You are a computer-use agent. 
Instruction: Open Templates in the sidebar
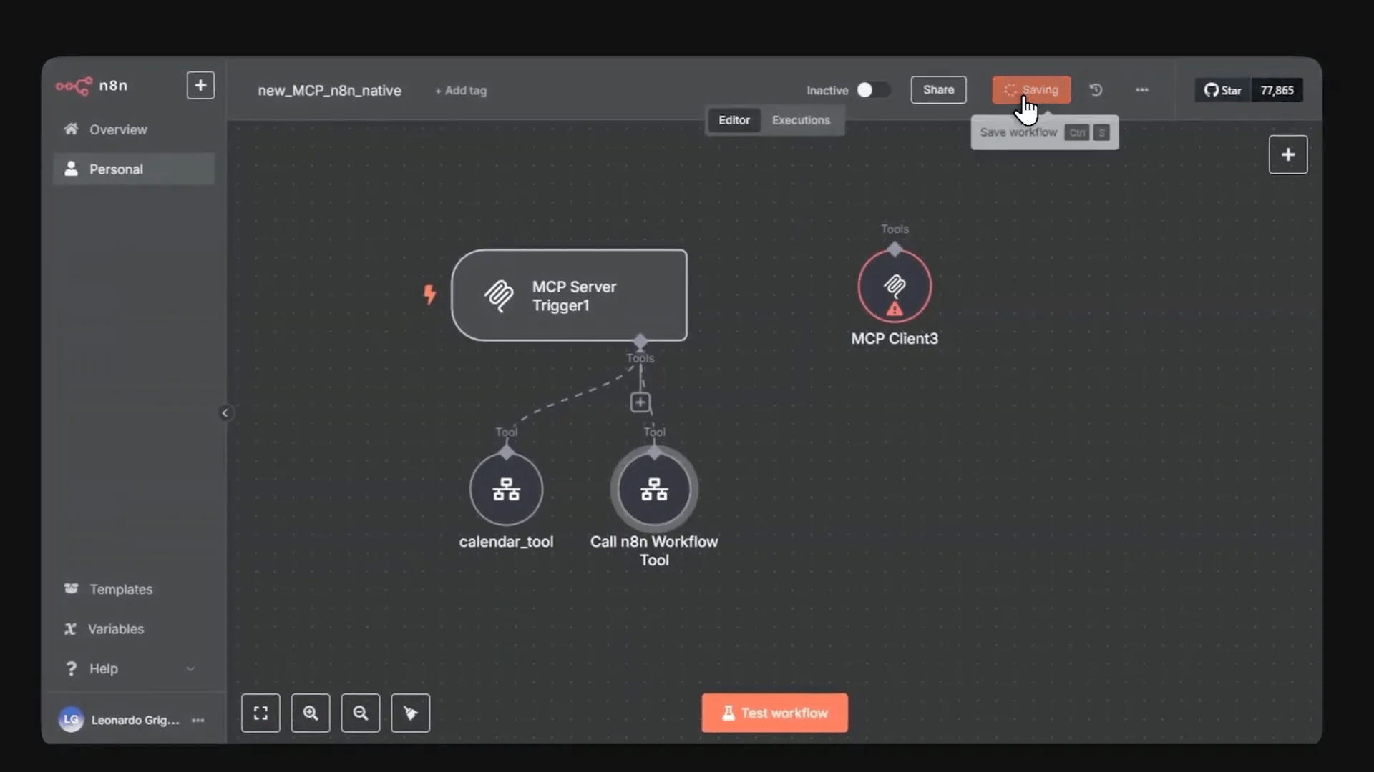coord(134,589)
